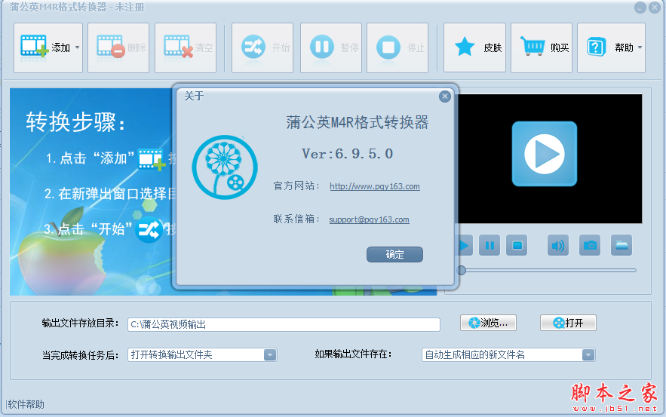Browse for output folder with 浏览

click(488, 323)
